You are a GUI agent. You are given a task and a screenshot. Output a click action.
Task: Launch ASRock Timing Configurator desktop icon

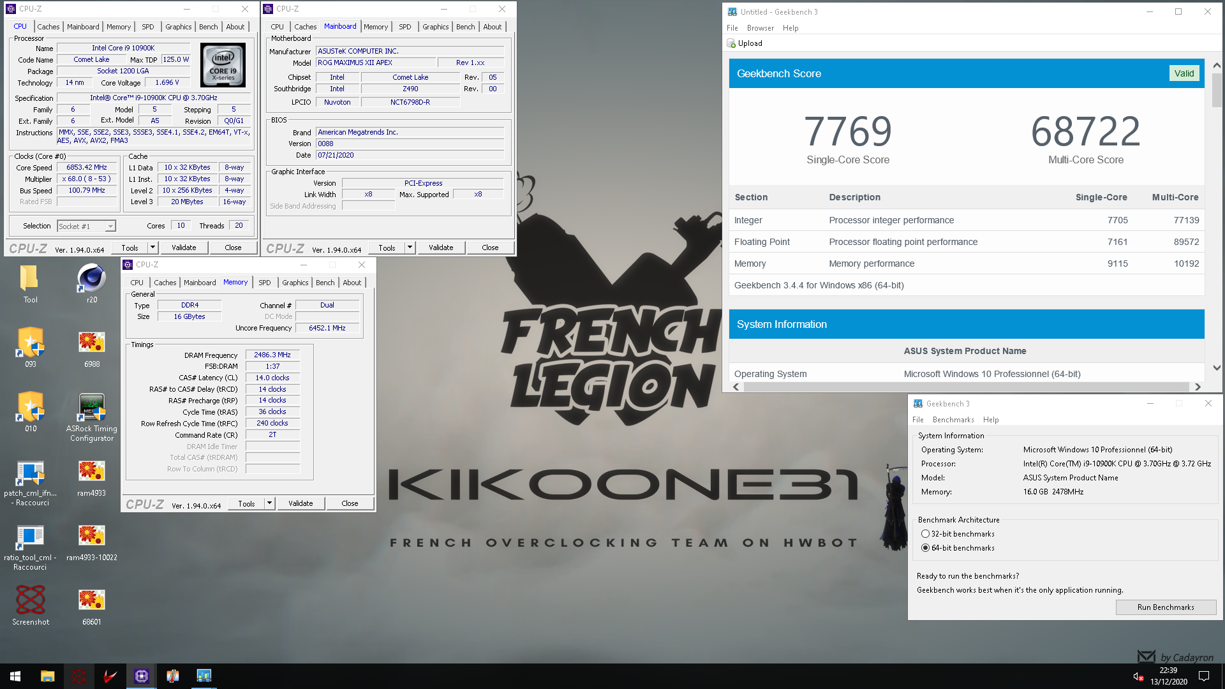(92, 417)
